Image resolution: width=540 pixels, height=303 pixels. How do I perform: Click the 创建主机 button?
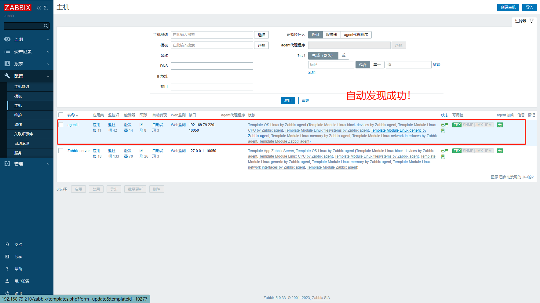[x=508, y=7]
